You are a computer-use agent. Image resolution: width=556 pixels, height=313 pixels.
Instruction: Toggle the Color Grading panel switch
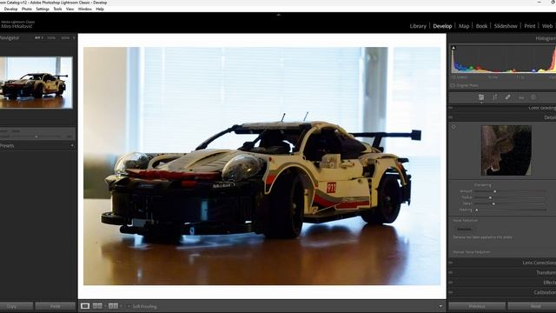coord(451,108)
